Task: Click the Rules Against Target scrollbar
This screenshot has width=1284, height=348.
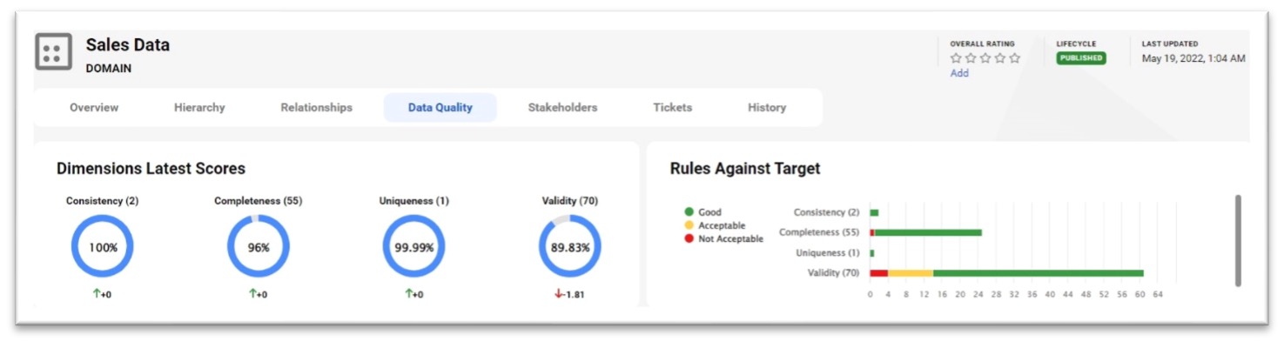Action: coord(1238,240)
